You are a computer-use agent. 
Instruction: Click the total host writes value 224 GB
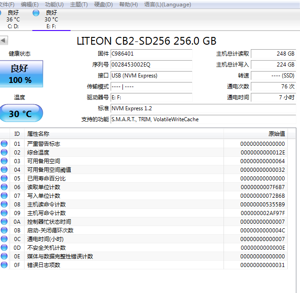pyautogui.click(x=274, y=65)
